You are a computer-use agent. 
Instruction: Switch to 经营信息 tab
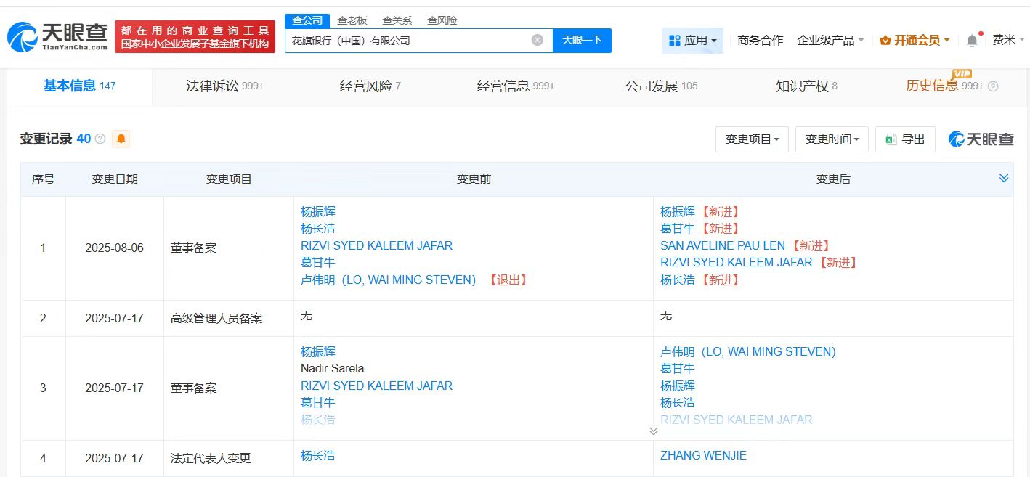(x=516, y=86)
